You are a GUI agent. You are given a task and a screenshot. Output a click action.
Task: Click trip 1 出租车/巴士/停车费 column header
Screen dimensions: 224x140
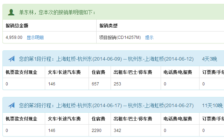tap(133, 72)
